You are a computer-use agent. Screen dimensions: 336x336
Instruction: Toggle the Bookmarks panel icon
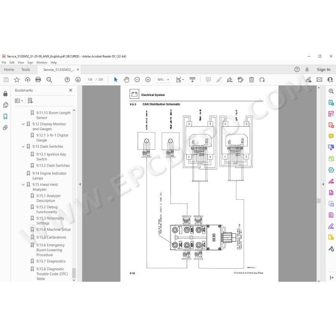[x=5, y=116]
